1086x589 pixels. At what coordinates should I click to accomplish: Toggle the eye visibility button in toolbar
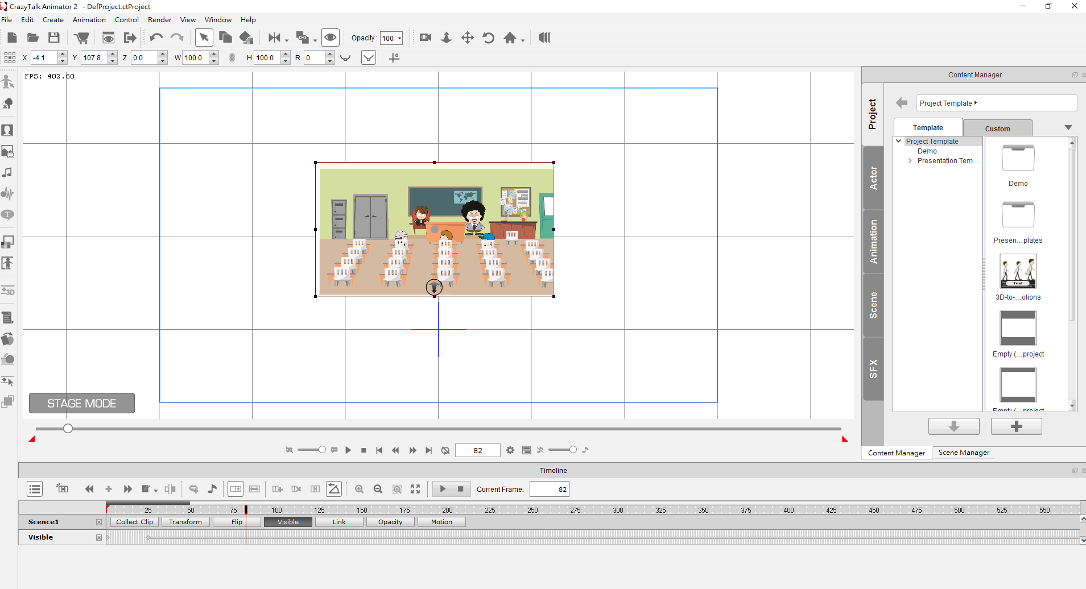330,38
